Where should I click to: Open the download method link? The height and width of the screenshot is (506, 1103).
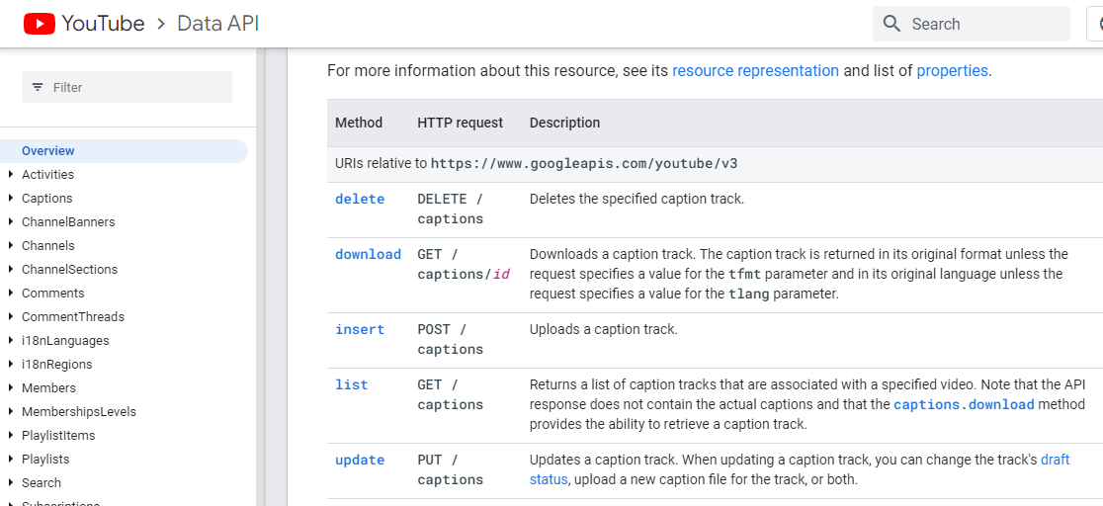pos(368,254)
